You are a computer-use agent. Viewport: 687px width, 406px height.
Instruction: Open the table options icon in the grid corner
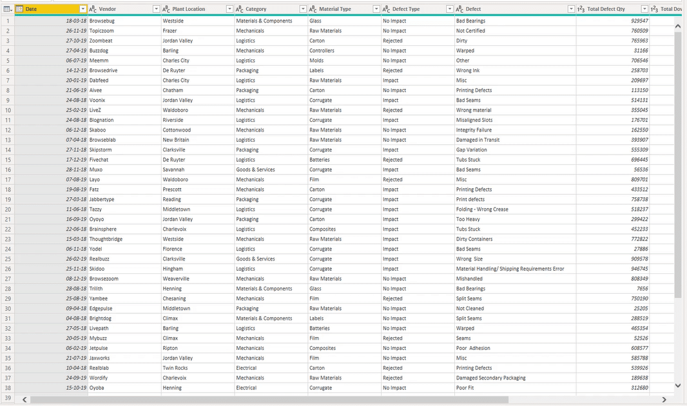[x=8, y=9]
